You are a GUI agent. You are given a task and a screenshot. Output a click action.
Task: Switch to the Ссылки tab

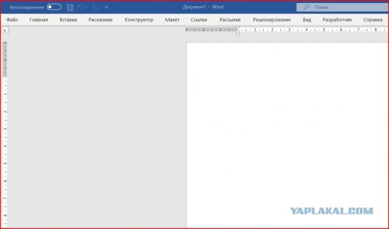coord(199,19)
